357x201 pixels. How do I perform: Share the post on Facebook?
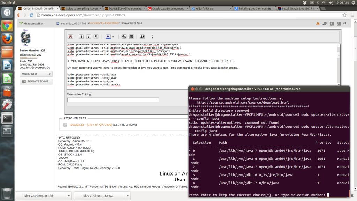[332, 23]
